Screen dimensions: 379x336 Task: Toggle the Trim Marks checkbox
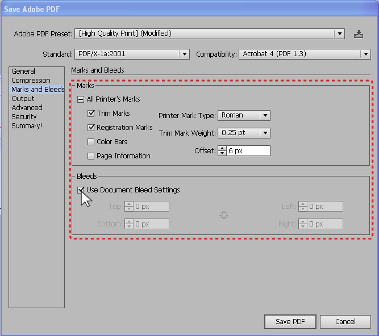pos(91,114)
